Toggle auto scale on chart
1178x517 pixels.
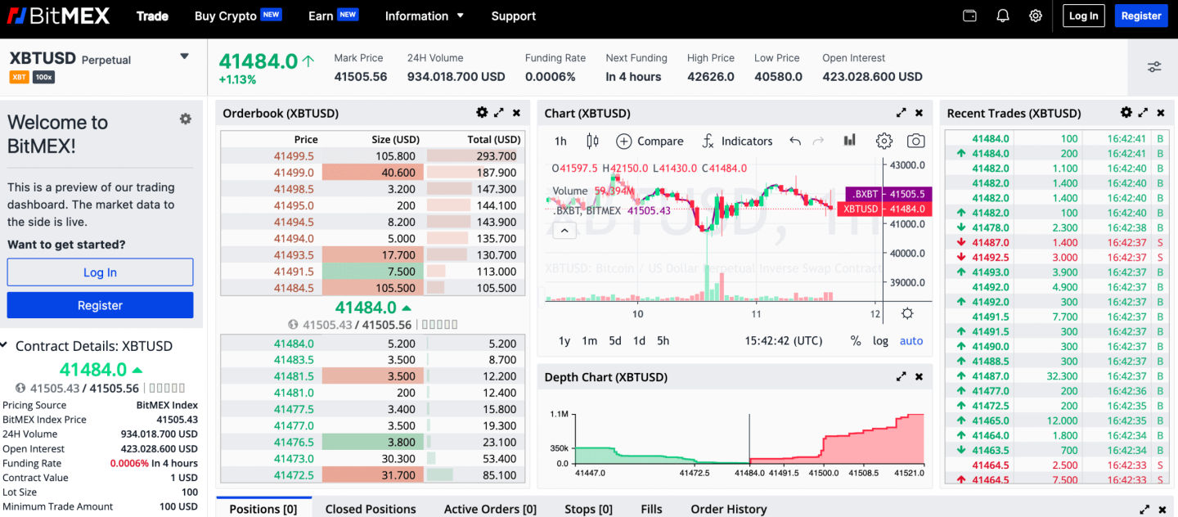[911, 341]
